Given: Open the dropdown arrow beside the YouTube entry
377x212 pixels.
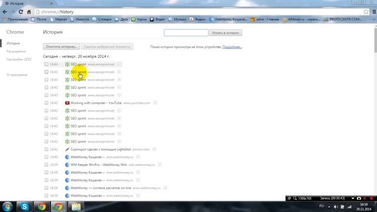Looking at the screenshot, I should (155, 103).
